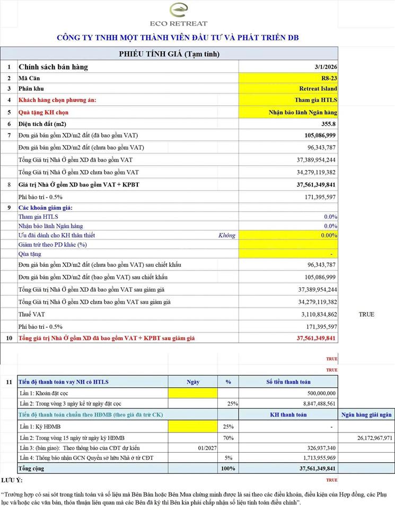Click the empty yellow cell for 'Giảm trừ theo PD khác'
This screenshot has width=395, height=510.
[x=288, y=244]
